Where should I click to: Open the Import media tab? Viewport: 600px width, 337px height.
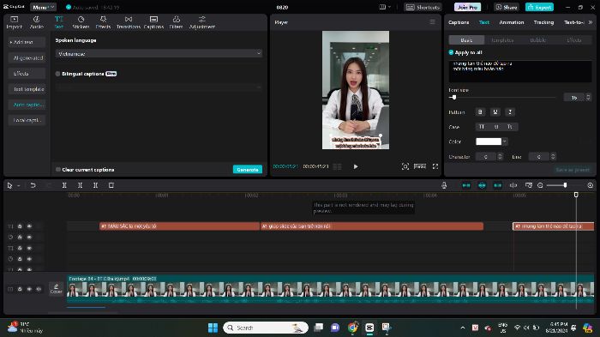[15, 22]
